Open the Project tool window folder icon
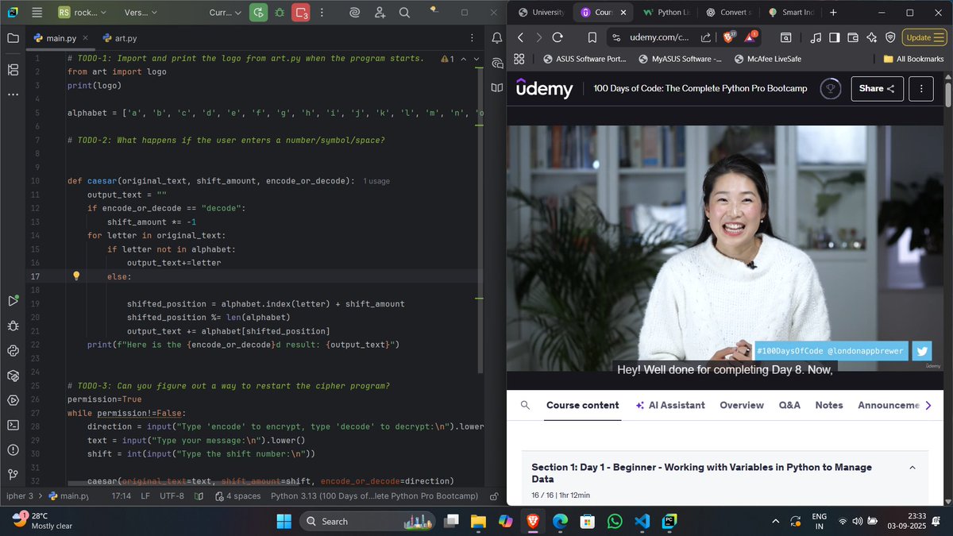953x536 pixels. pyautogui.click(x=13, y=38)
